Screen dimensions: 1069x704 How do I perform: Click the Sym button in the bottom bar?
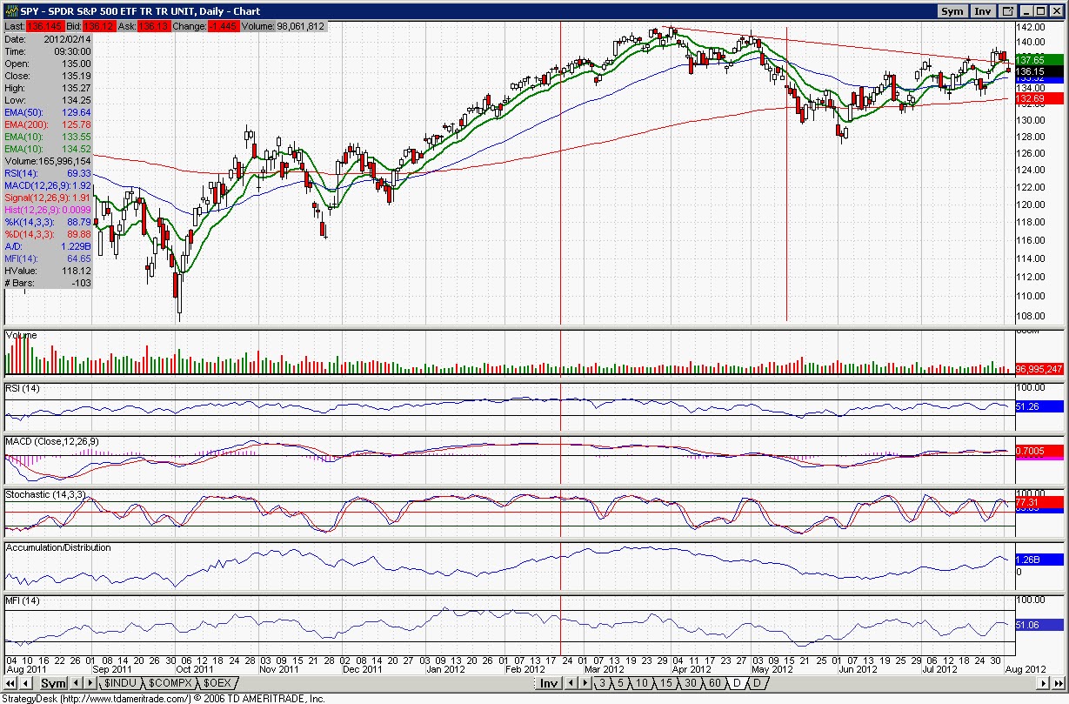[x=53, y=683]
